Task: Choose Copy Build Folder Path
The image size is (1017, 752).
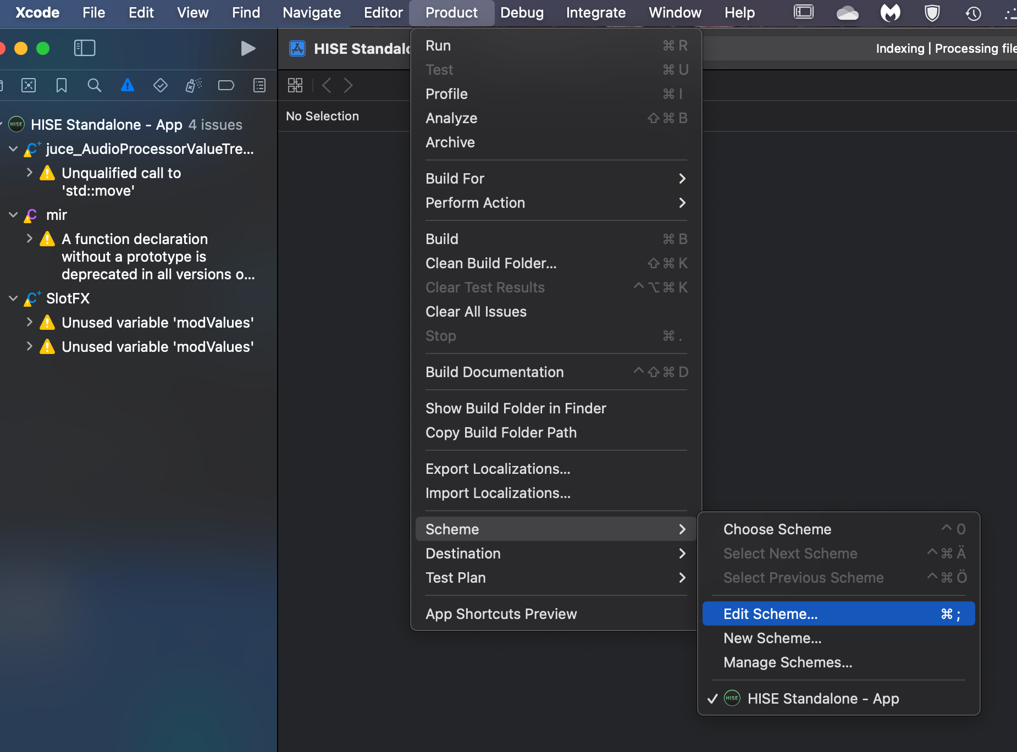Action: pos(556,433)
